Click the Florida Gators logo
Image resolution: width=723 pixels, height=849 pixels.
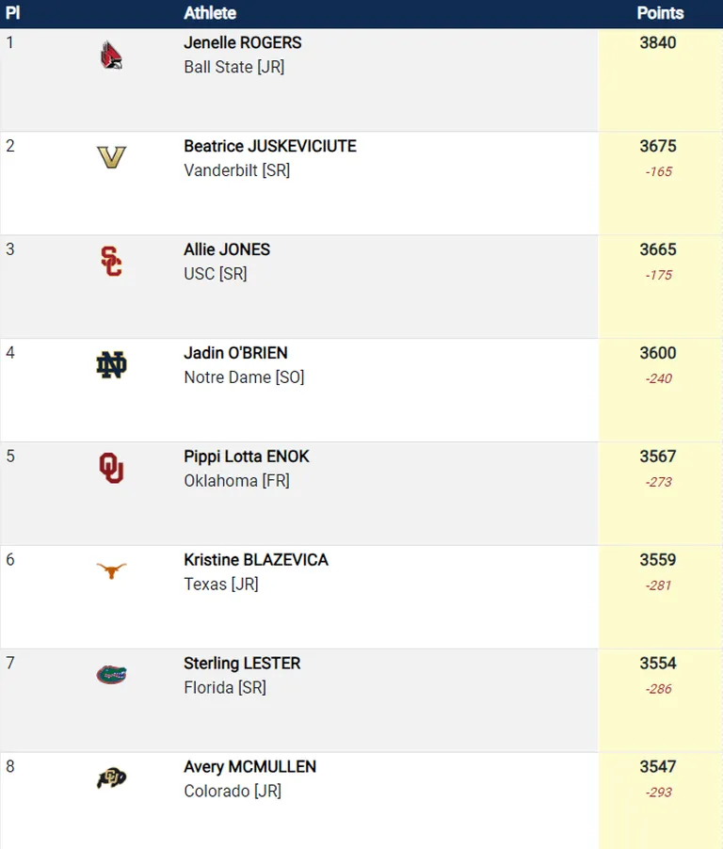tap(112, 675)
